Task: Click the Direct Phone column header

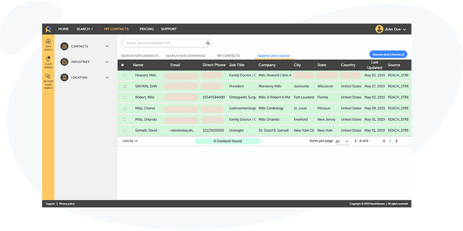Action: point(214,65)
